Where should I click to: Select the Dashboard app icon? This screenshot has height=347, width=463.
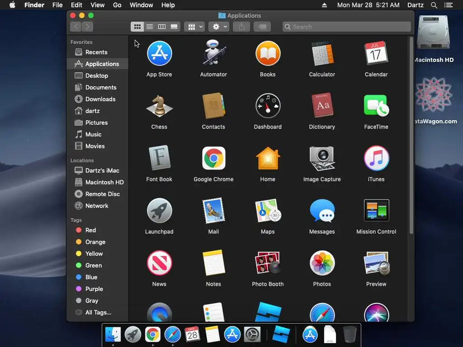pyautogui.click(x=268, y=106)
